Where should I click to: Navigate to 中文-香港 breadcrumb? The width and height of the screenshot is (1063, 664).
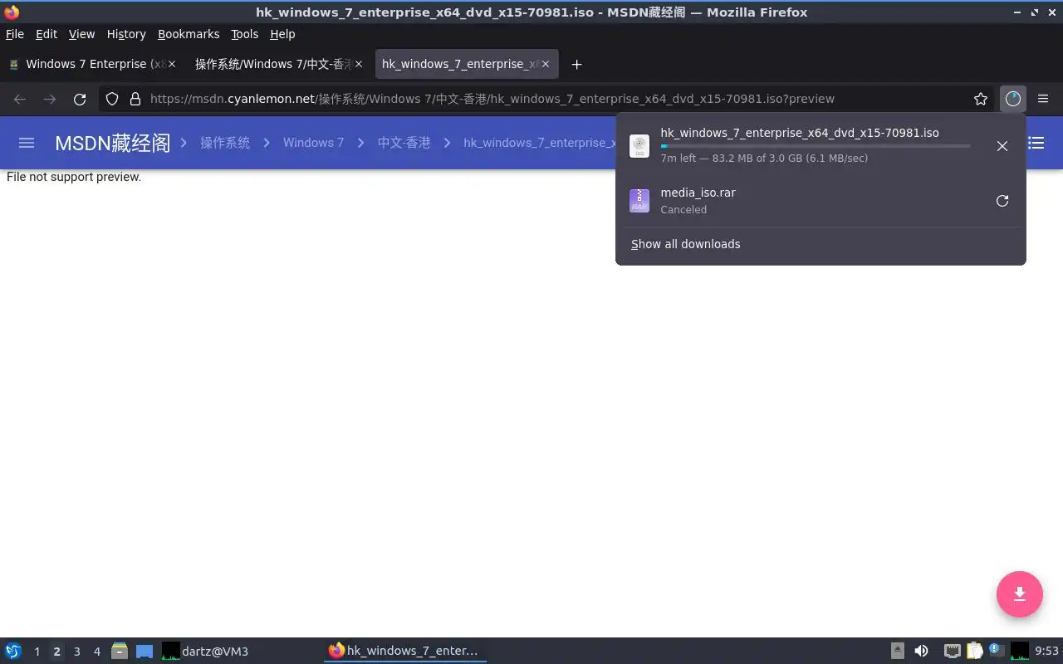[x=404, y=143]
